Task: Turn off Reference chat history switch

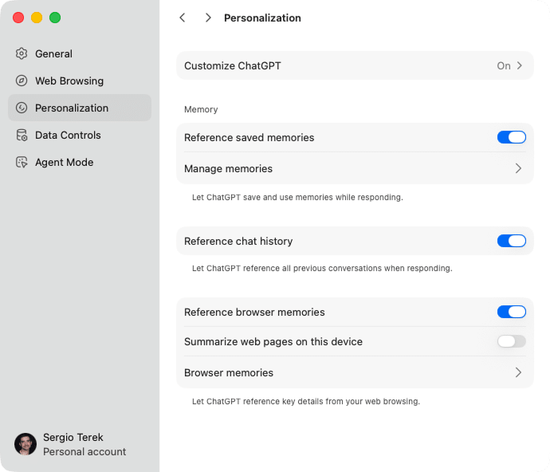Action: click(512, 241)
